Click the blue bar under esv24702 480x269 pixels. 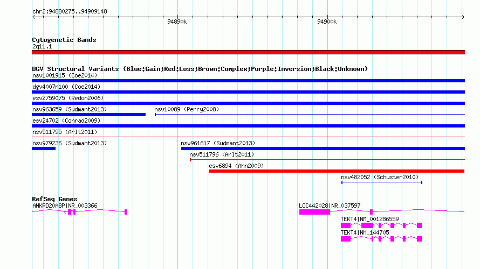(248, 126)
